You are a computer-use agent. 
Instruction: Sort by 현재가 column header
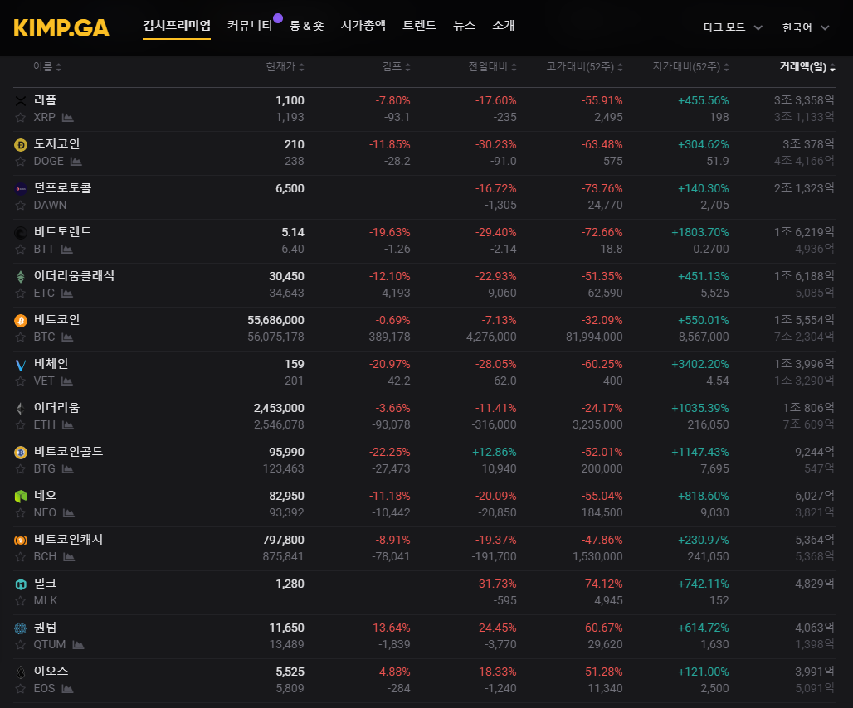pyautogui.click(x=285, y=67)
